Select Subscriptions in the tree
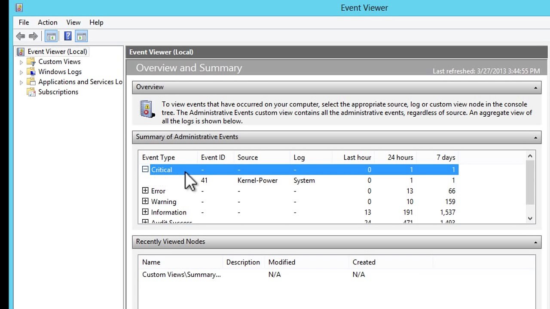 coord(58,92)
